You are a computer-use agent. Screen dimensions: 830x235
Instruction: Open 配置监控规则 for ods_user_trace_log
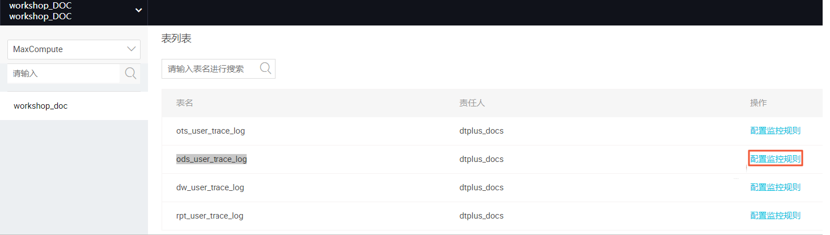[x=775, y=159]
